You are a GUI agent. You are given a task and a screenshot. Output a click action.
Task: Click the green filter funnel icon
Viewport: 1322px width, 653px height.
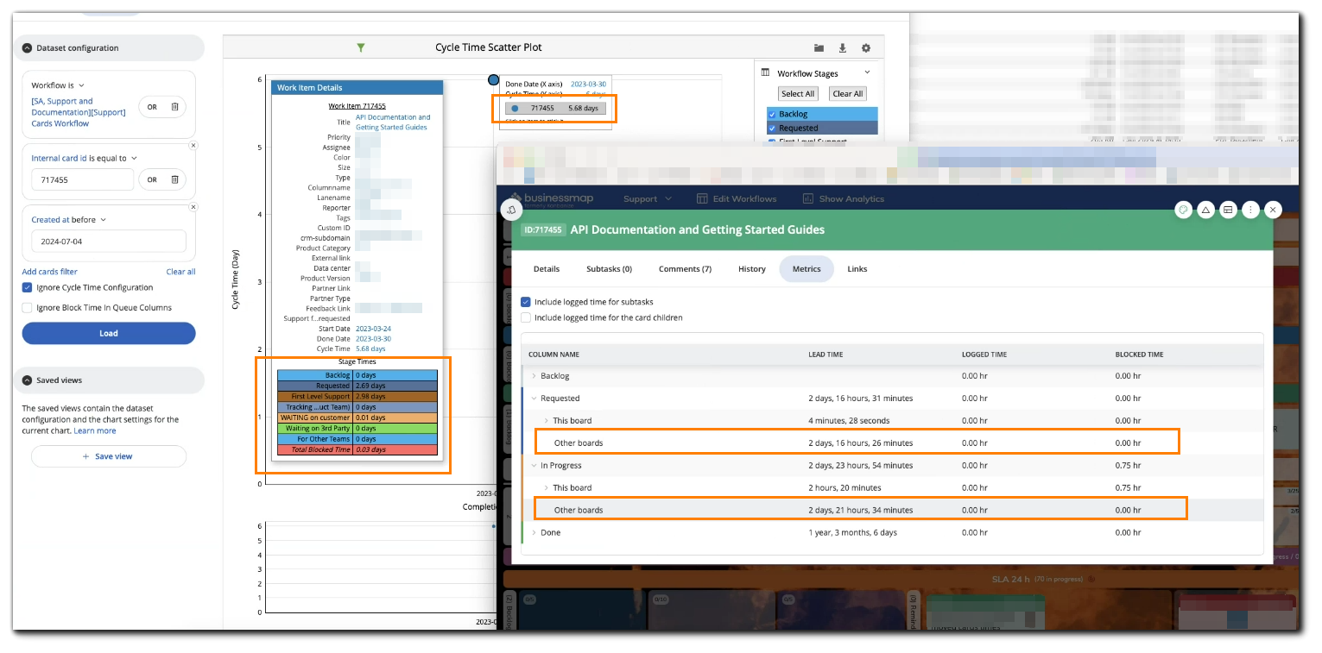(x=361, y=47)
